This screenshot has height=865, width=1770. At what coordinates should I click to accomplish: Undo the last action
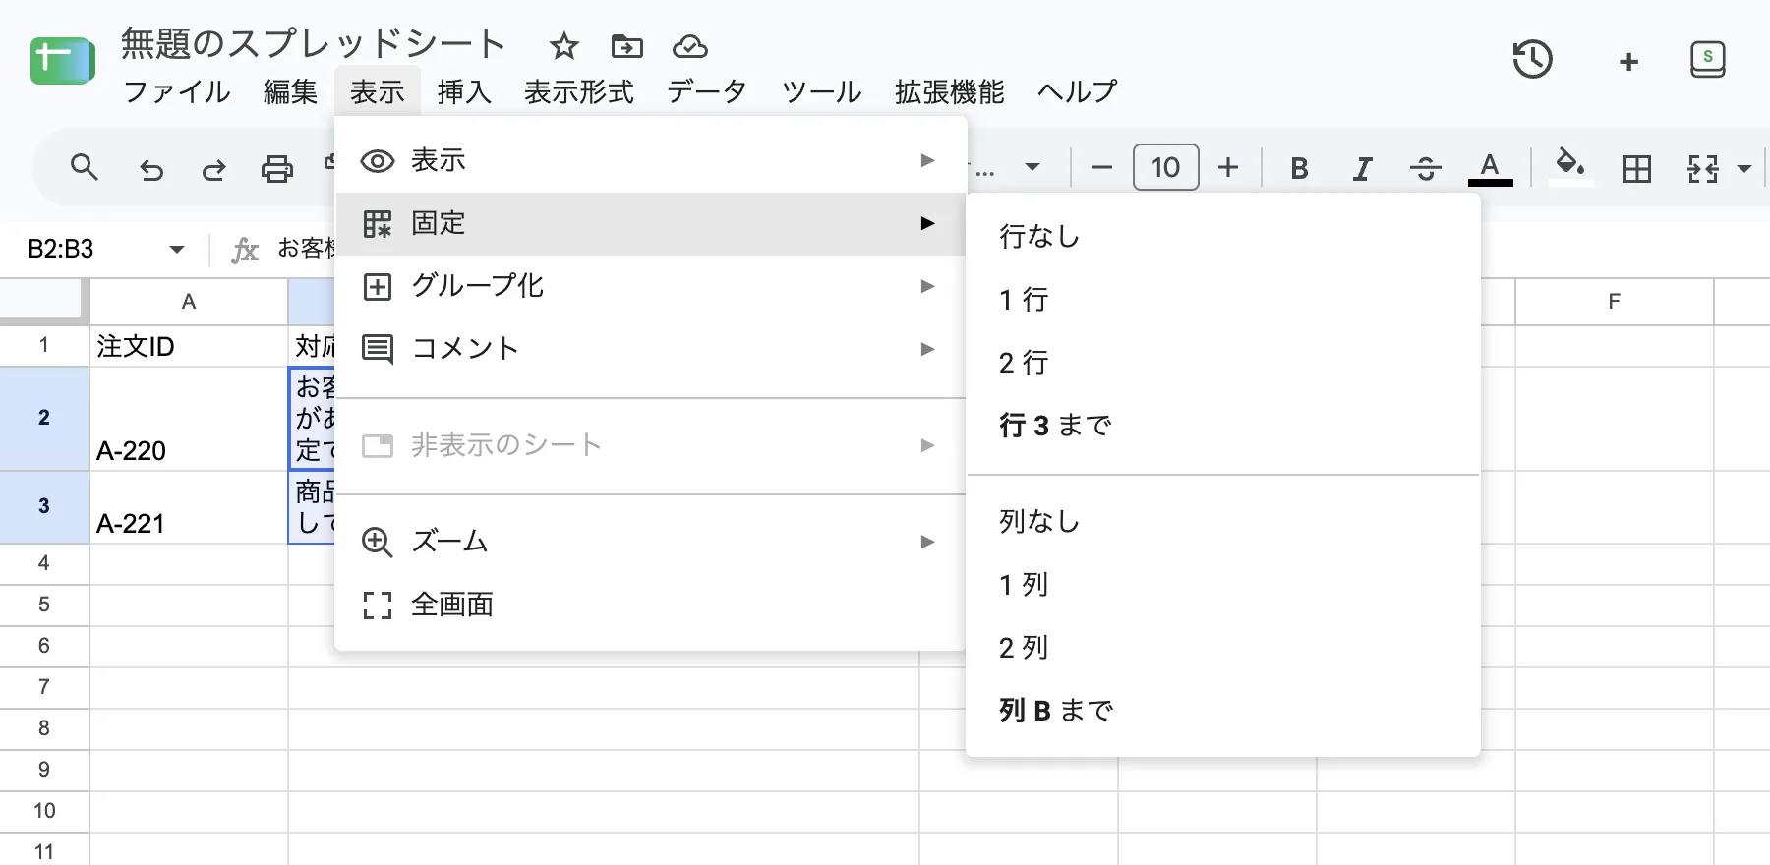150,169
